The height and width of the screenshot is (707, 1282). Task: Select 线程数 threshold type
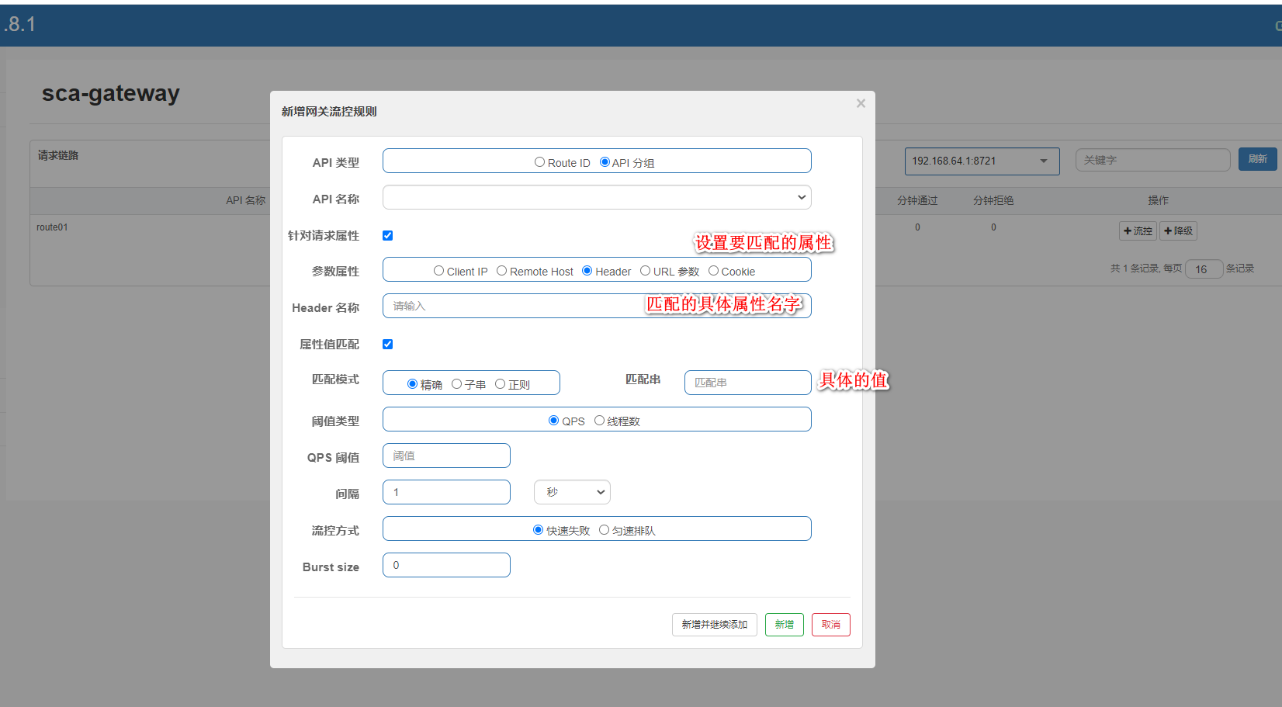pos(599,421)
